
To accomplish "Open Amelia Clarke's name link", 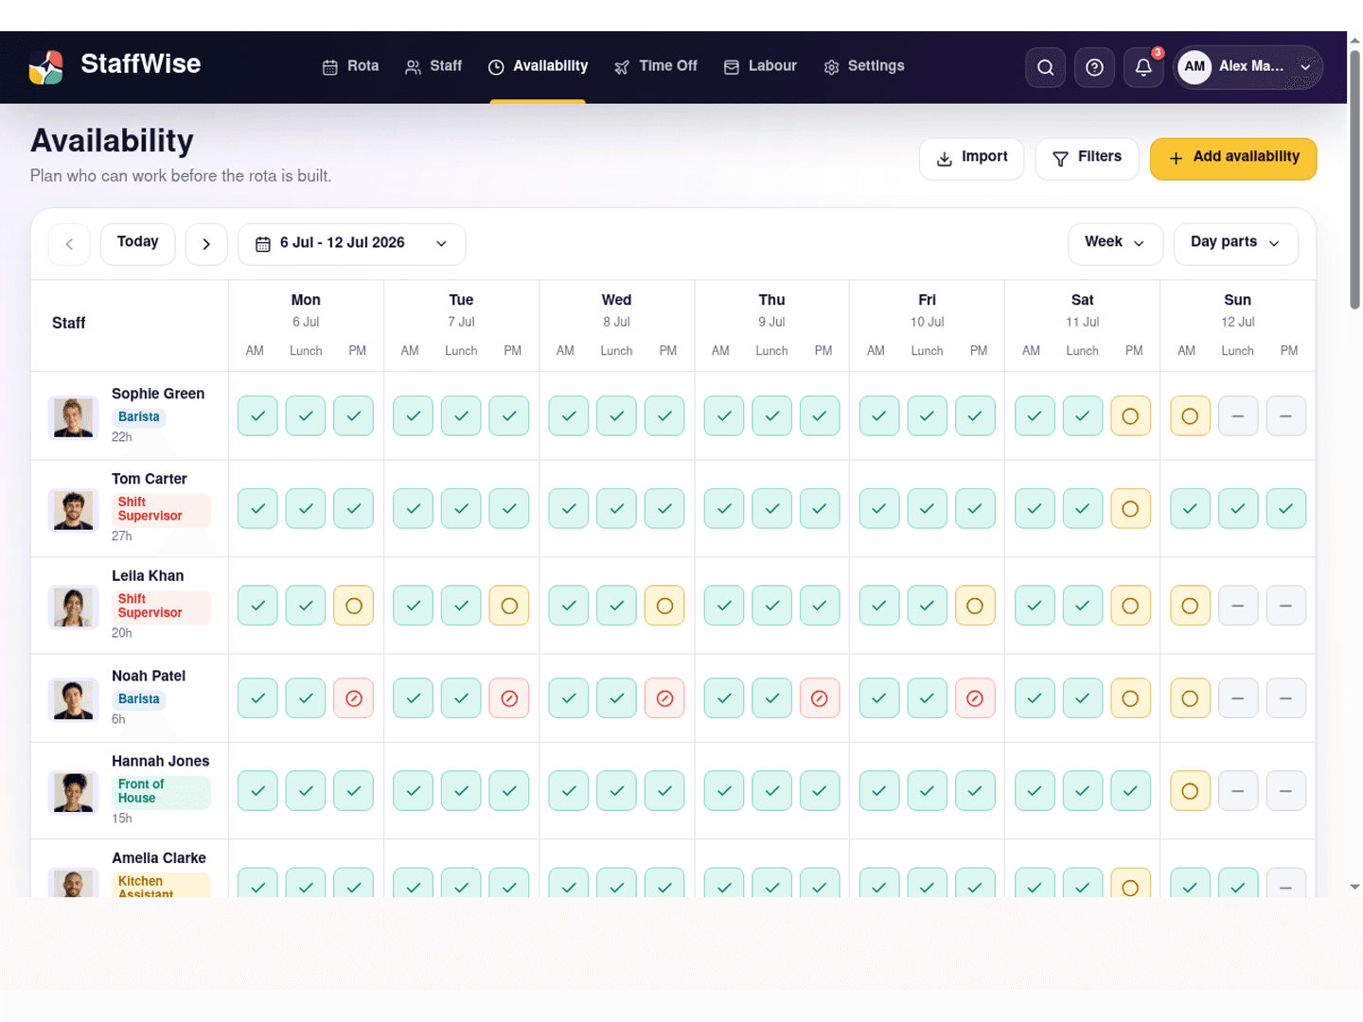I will click(159, 858).
